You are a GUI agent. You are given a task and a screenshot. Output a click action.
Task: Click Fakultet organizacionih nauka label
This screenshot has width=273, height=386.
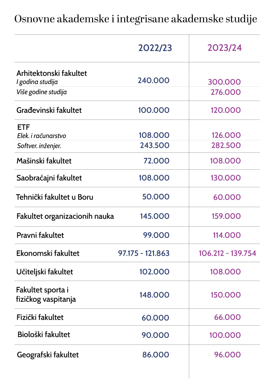(x=65, y=216)
